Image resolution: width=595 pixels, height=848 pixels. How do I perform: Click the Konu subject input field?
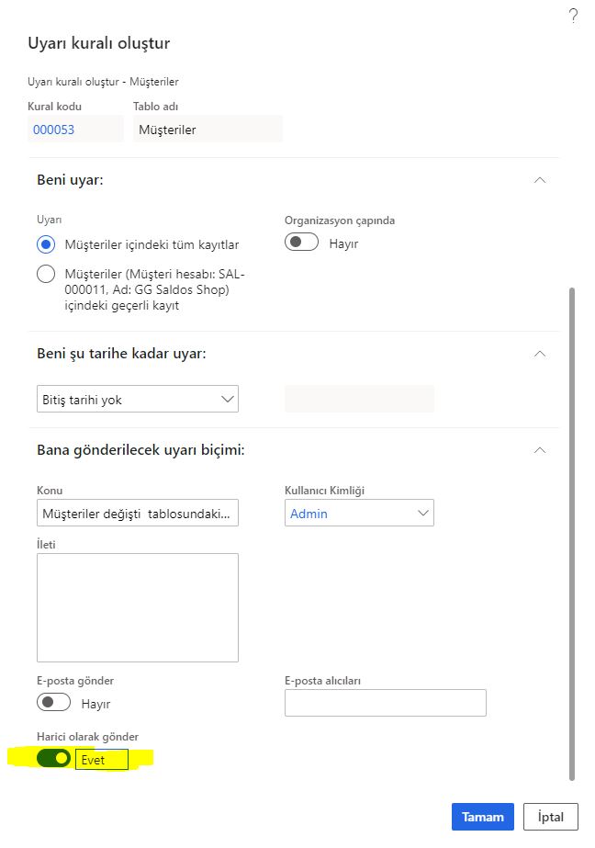[x=137, y=513]
